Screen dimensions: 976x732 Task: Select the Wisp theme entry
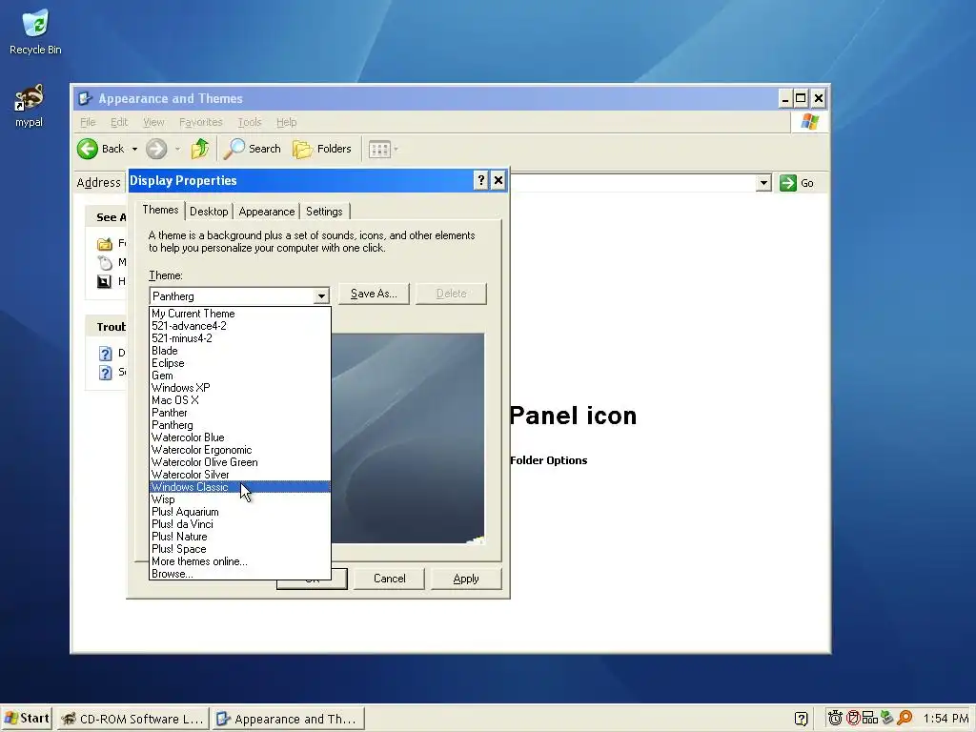pos(240,499)
